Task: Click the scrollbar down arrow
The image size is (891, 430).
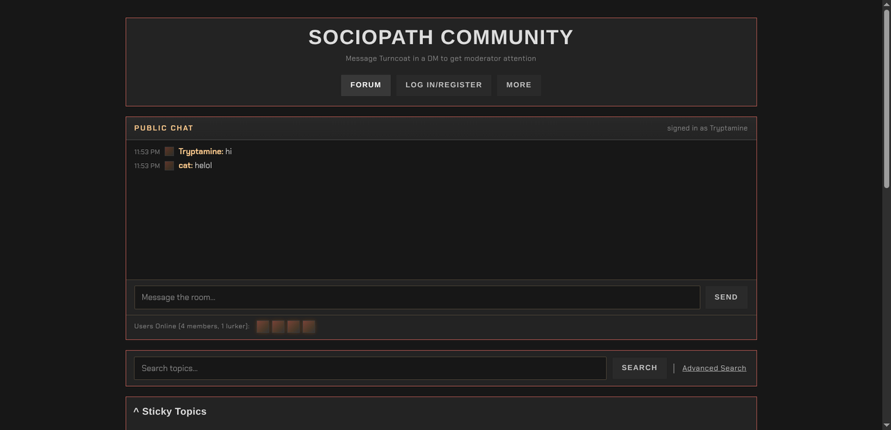Action: tap(886, 425)
